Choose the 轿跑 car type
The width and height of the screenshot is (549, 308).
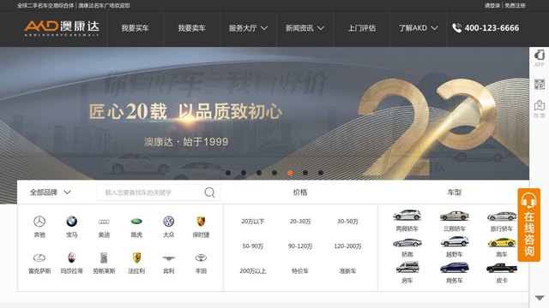click(407, 247)
